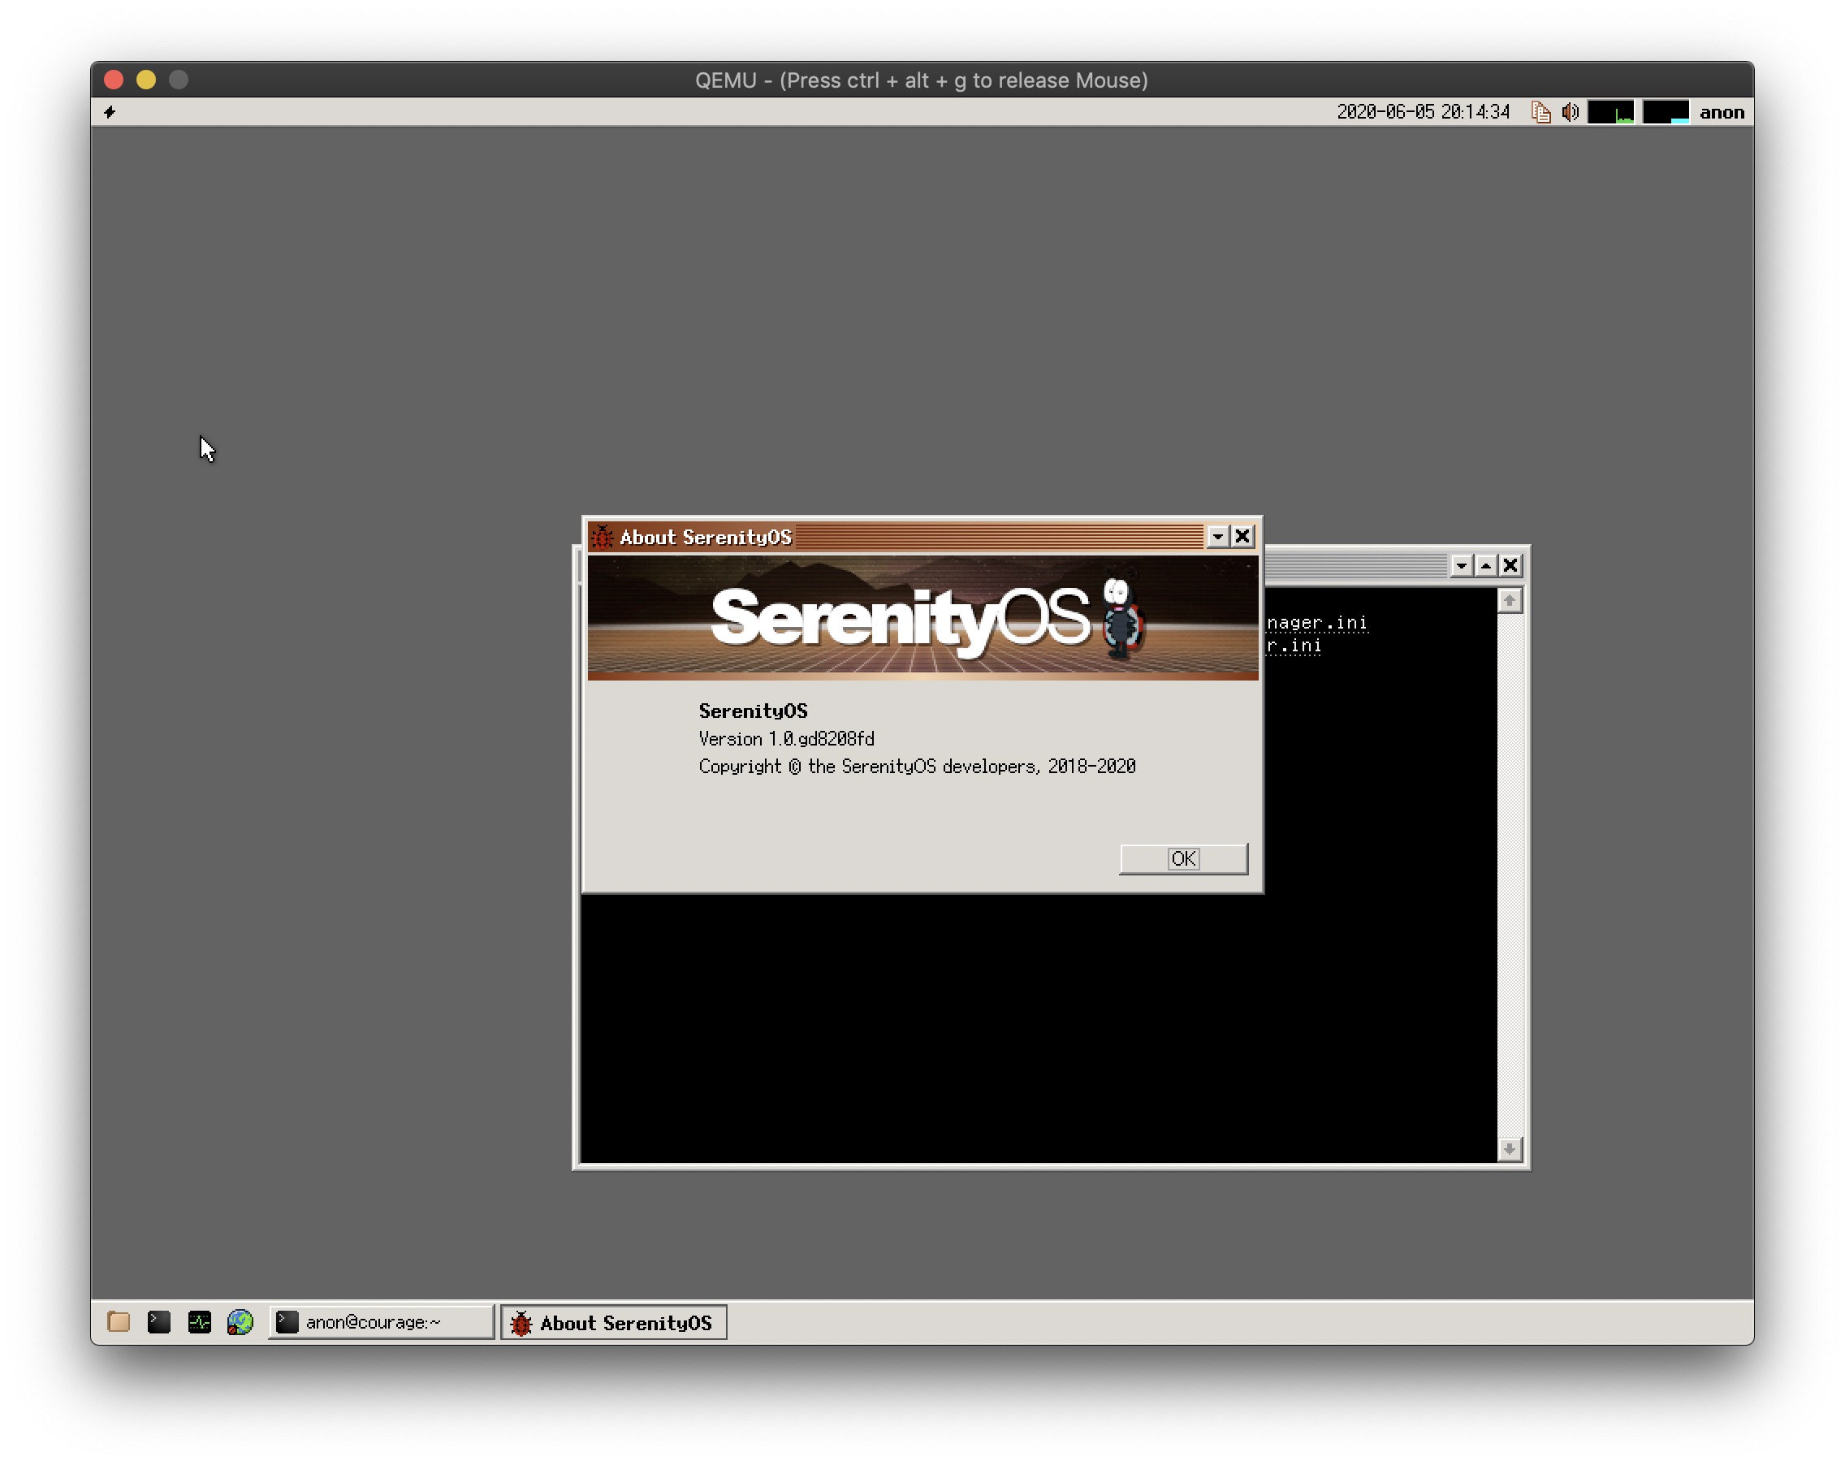Screen dimensions: 1845x1465
Task: Click the QEMU window title text
Action: tap(922, 80)
